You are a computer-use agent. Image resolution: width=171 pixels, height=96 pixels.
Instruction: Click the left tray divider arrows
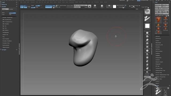pyautogui.click(x=19, y=49)
